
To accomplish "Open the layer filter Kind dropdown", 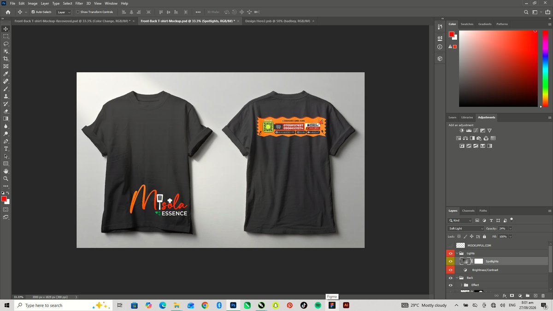I will pyautogui.click(x=460, y=221).
